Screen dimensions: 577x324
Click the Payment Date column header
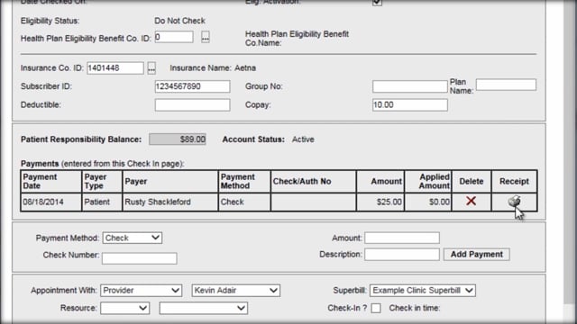click(51, 182)
